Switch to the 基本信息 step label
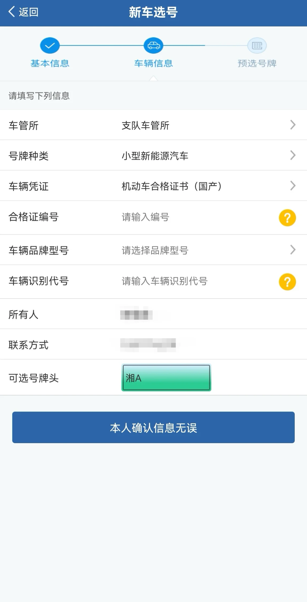This screenshot has width=307, height=602. coord(50,63)
